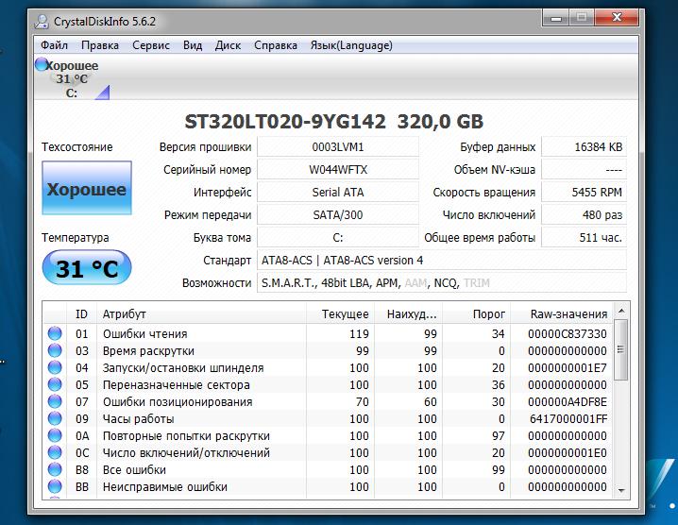Click the attribute list scroll up arrow

(621, 311)
